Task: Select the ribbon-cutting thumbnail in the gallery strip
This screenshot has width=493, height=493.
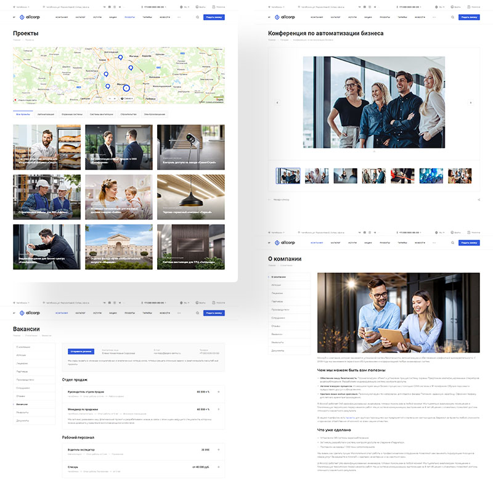Action: [402, 176]
